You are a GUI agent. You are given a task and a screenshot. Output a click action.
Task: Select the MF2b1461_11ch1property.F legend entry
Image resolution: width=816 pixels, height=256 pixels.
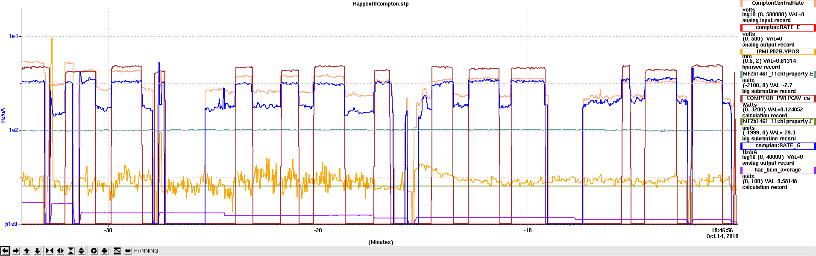(778, 122)
